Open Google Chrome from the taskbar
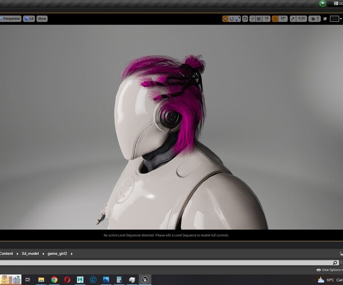Image resolution: width=343 pixels, height=285 pixels. coord(54,279)
